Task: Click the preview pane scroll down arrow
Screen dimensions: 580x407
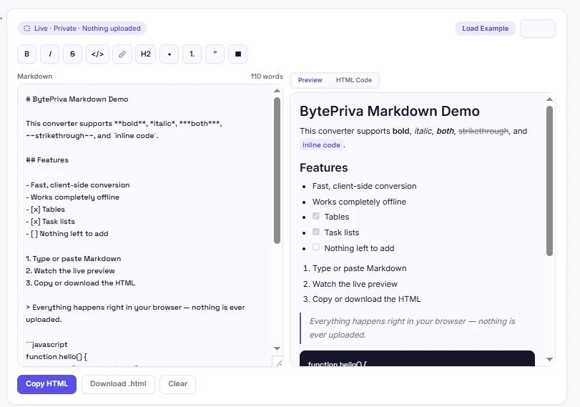Action: pos(550,359)
